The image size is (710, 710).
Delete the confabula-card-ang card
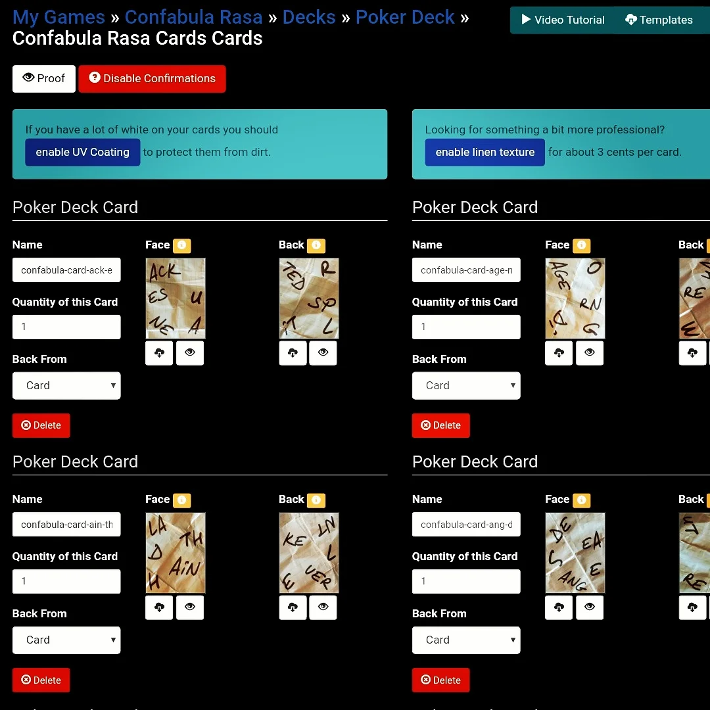(440, 680)
